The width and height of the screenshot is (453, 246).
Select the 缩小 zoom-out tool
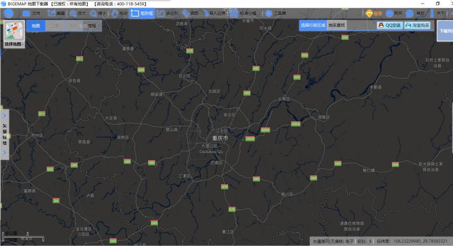click(x=98, y=13)
